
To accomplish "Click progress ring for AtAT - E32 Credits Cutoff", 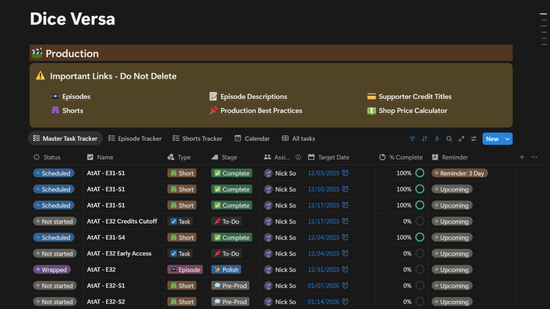I will (x=420, y=221).
